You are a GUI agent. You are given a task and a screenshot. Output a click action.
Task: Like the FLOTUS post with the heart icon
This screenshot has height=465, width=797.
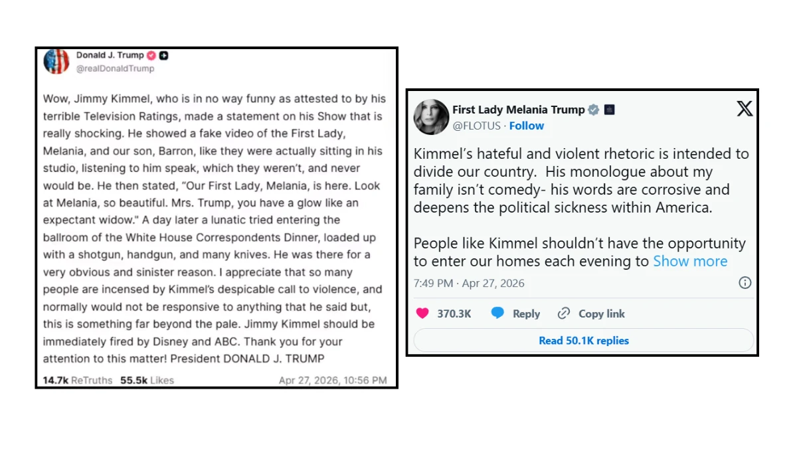[422, 314]
